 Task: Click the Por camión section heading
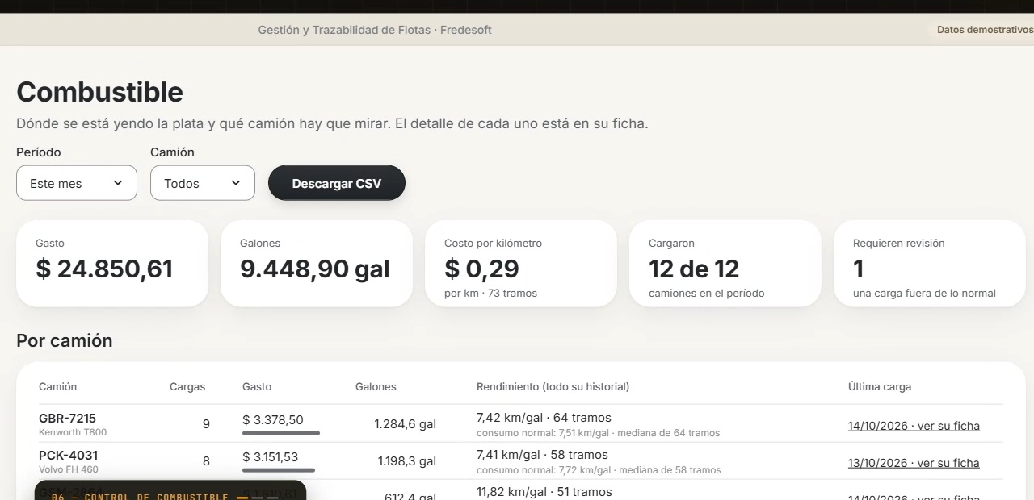coord(65,340)
